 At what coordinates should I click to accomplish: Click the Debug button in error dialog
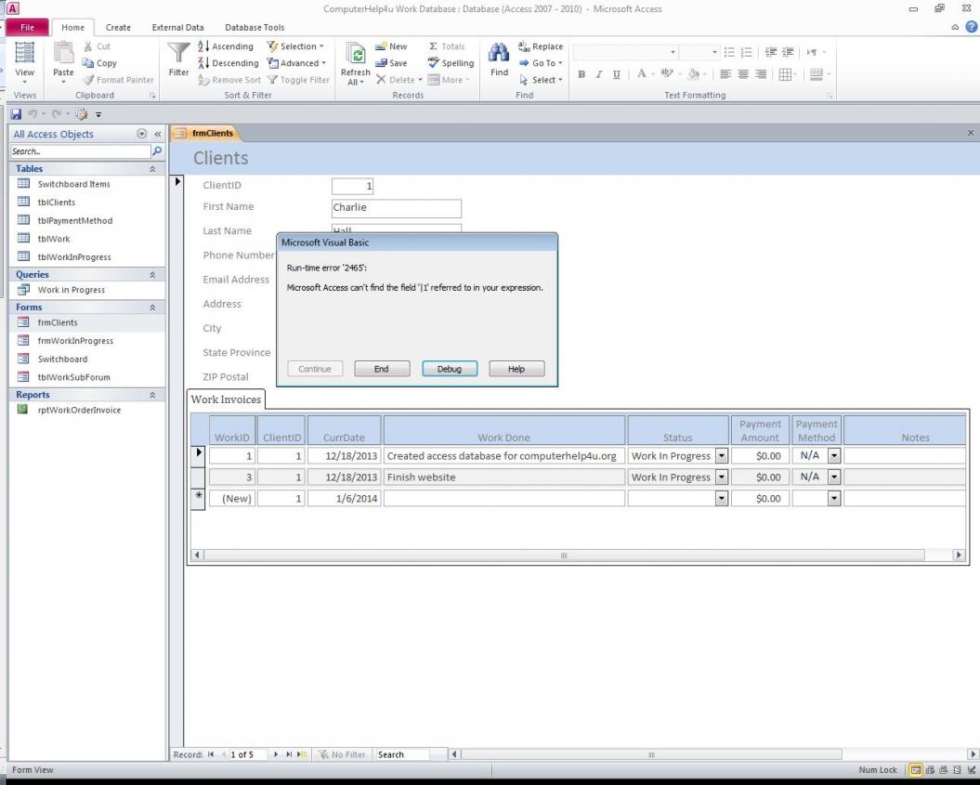pos(450,369)
